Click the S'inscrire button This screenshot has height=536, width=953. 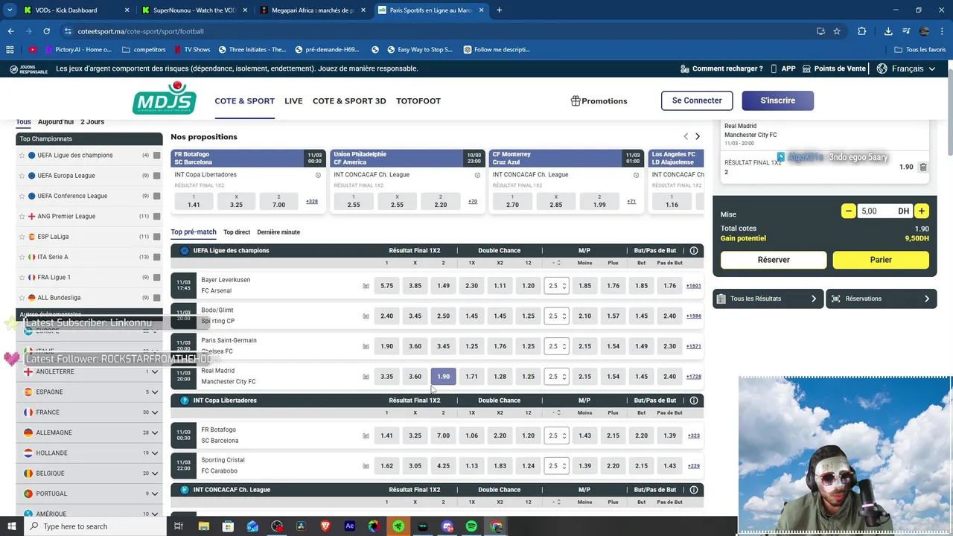point(777,100)
